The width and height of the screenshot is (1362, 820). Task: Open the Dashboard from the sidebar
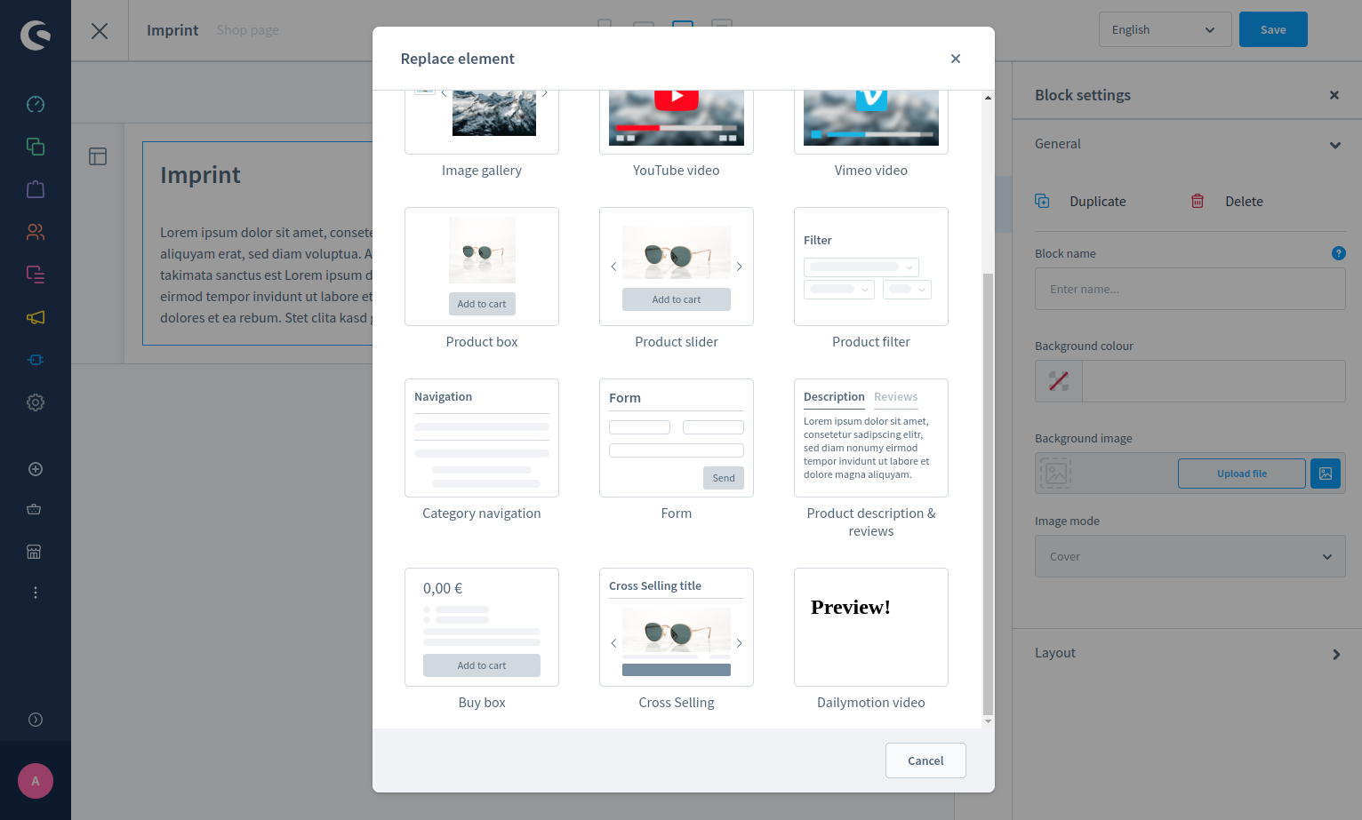36,104
